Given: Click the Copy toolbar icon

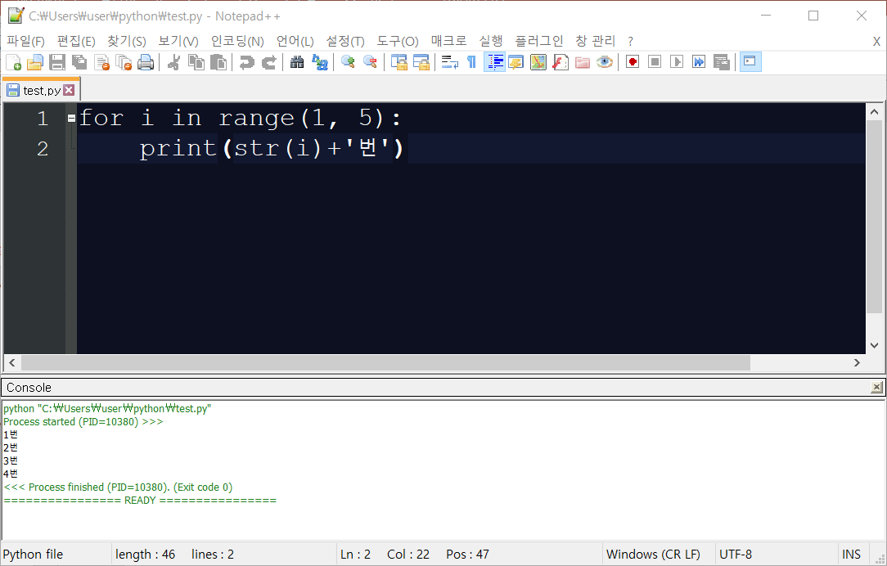Looking at the screenshot, I should pyautogui.click(x=196, y=62).
